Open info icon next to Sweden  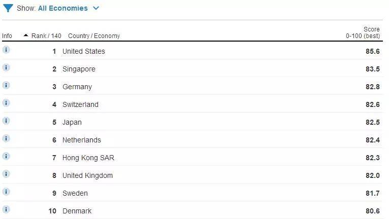[x=6, y=192]
